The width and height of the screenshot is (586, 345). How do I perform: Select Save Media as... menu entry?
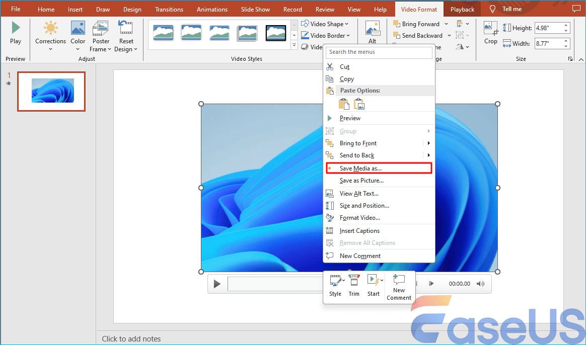379,168
